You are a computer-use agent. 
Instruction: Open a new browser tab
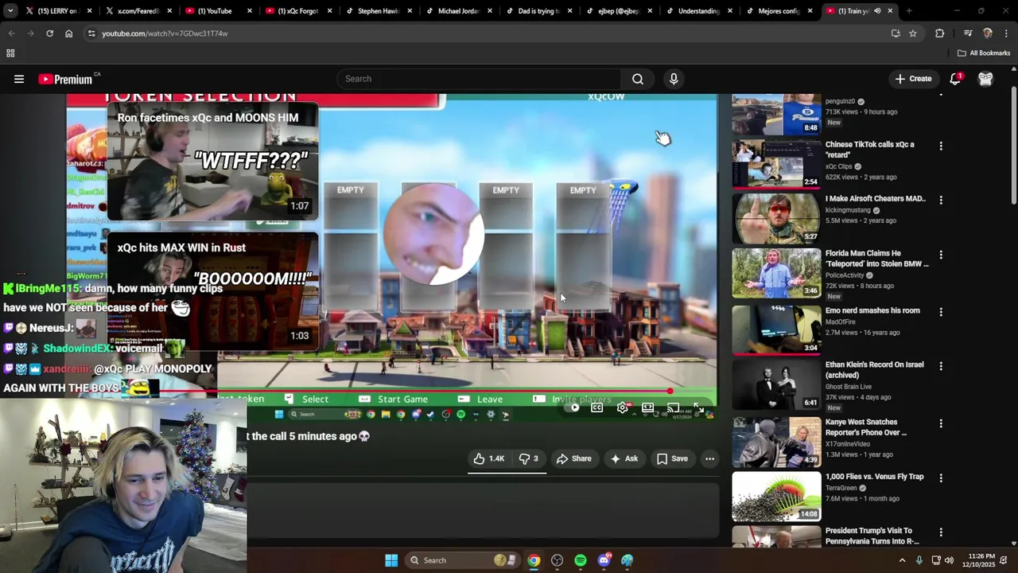coord(909,11)
